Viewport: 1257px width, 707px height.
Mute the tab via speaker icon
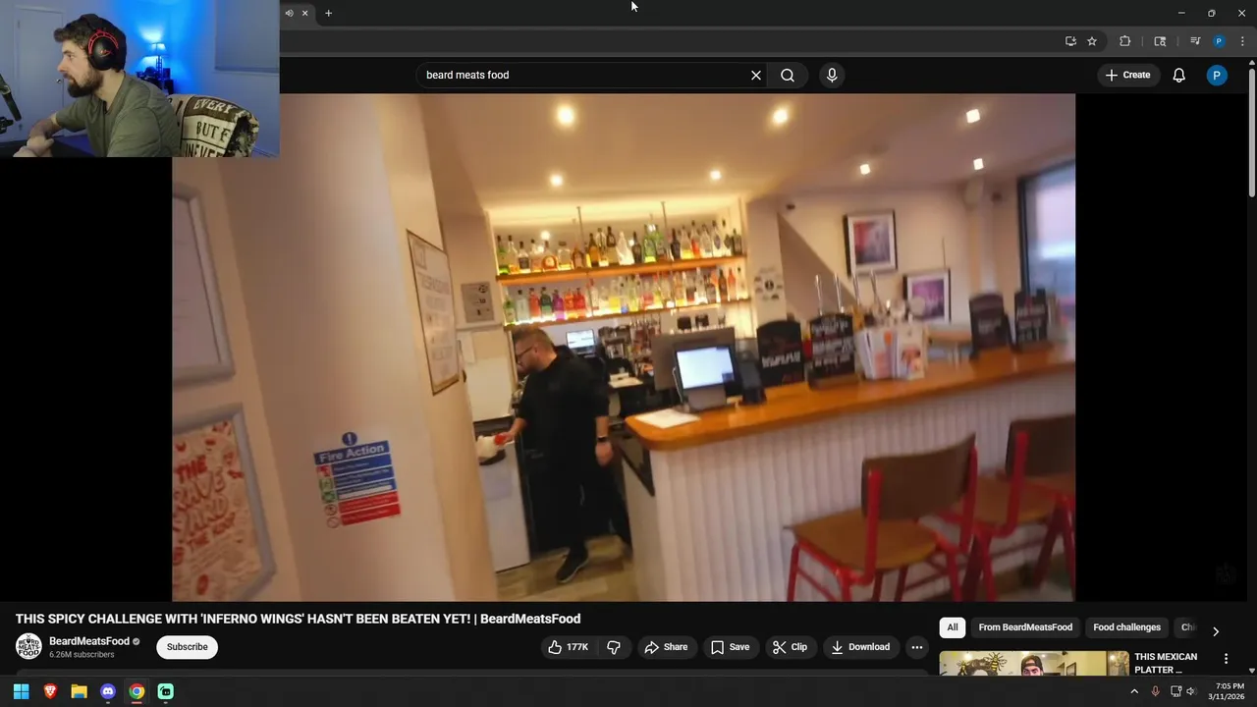(x=289, y=13)
